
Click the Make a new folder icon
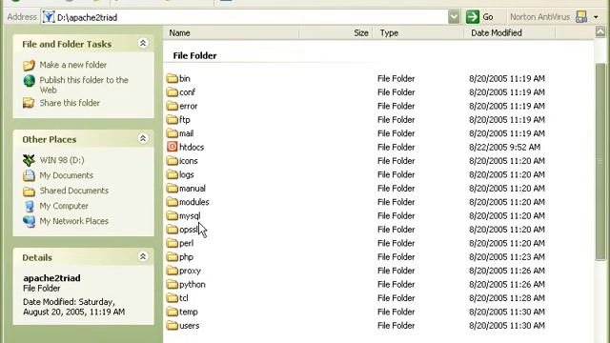[x=29, y=65]
